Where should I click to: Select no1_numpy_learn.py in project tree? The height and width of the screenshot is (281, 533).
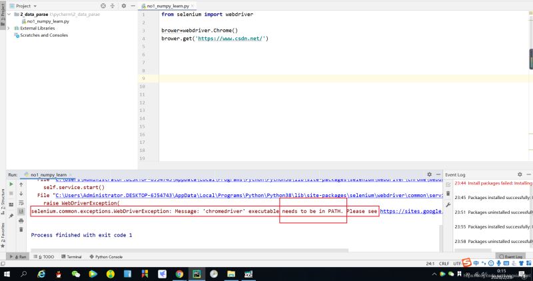[x=48, y=21]
